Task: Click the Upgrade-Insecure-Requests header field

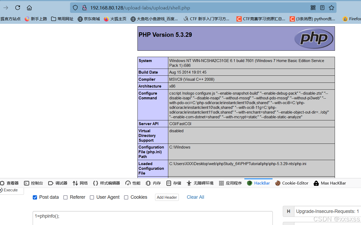Action: 328,211
